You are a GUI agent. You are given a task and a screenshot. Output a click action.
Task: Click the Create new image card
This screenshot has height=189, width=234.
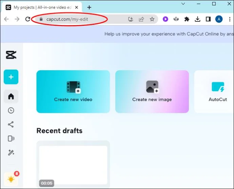pyautogui.click(x=152, y=92)
